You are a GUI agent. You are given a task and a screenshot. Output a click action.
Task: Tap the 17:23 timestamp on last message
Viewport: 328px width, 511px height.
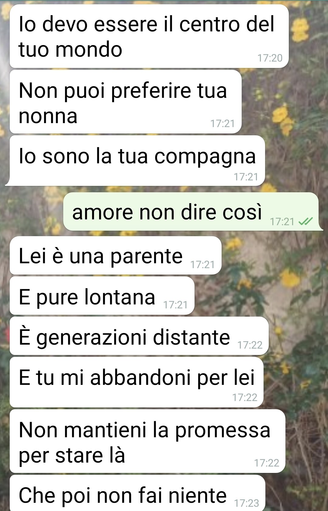click(x=247, y=503)
